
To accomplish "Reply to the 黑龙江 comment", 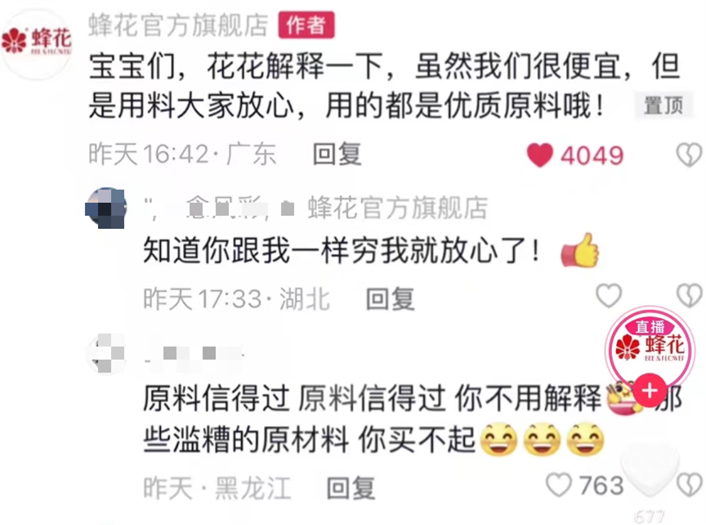I will [351, 488].
